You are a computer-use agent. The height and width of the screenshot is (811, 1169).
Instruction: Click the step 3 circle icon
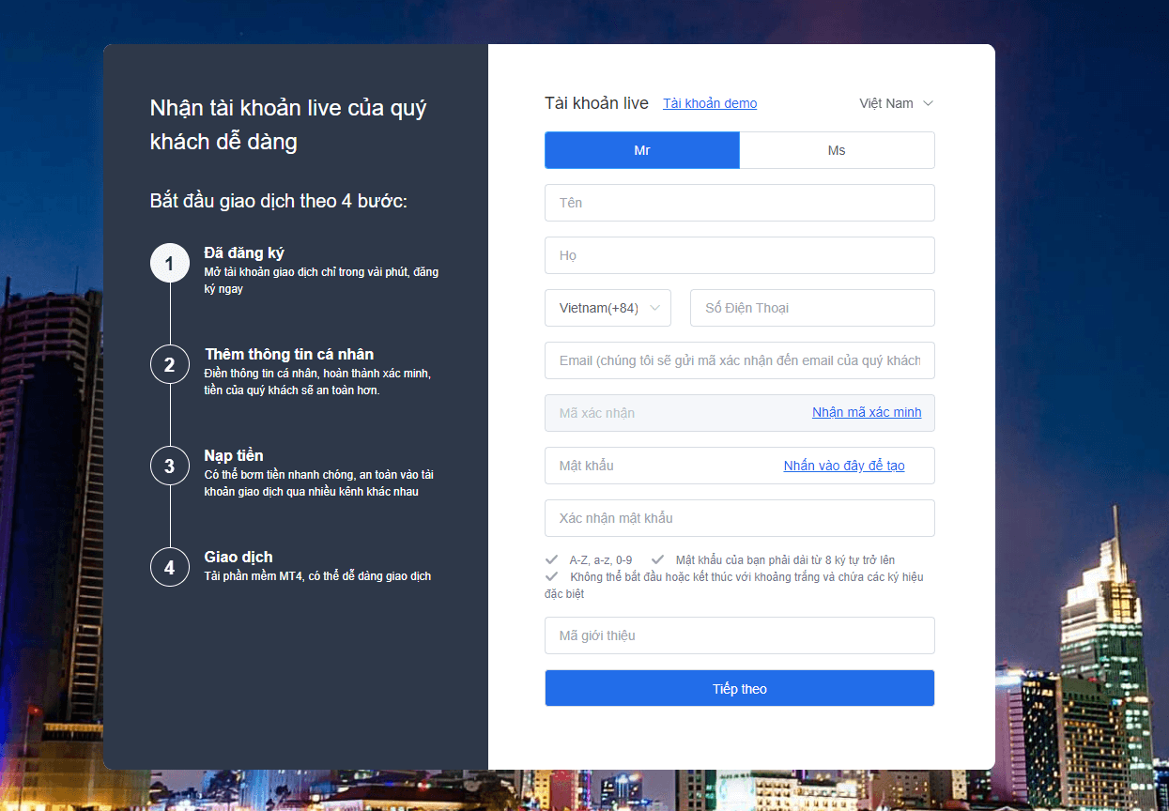coord(169,466)
